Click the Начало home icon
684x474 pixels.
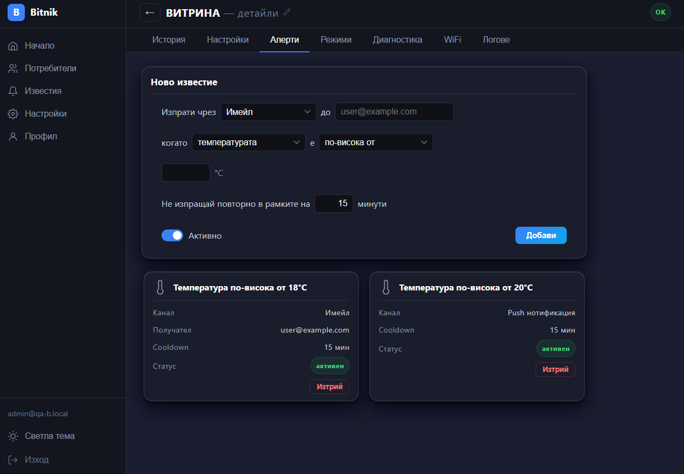pyautogui.click(x=14, y=46)
